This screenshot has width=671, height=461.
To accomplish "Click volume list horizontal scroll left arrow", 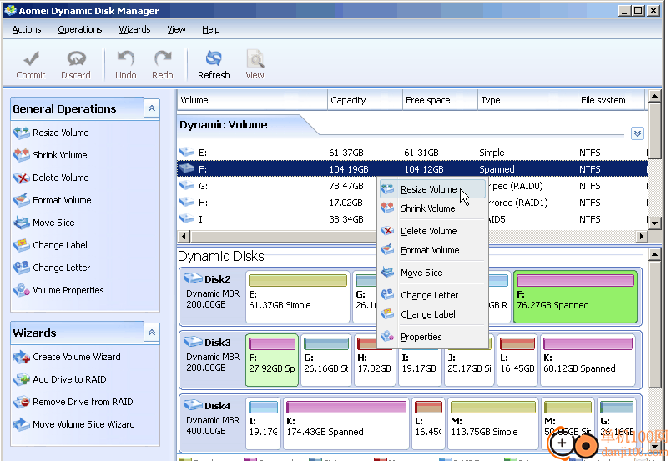I will pyautogui.click(x=184, y=236).
